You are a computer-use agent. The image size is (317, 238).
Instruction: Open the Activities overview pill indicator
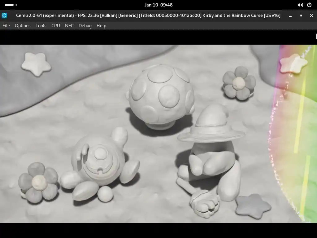coord(11,5)
